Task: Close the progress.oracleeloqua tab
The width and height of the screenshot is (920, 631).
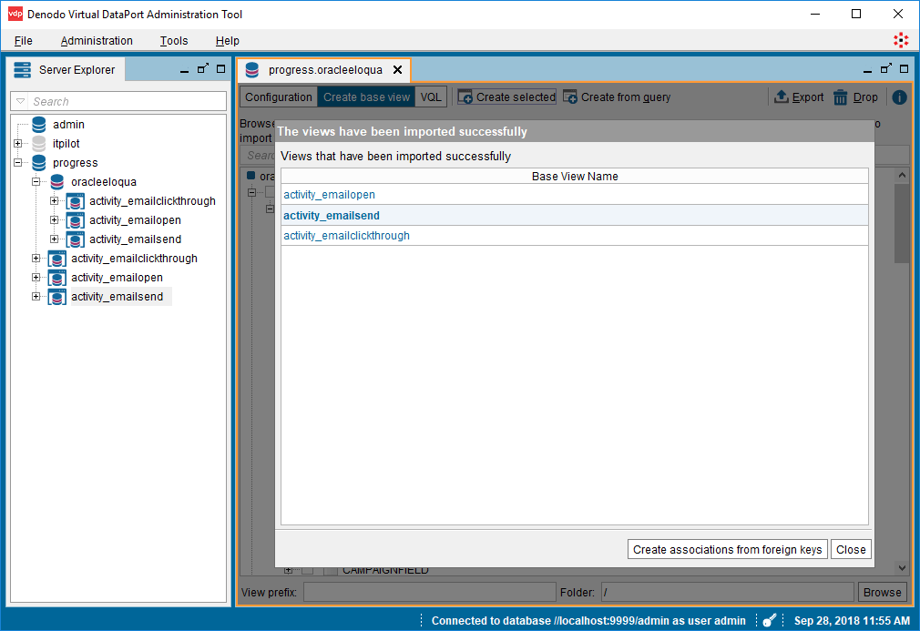Action: click(x=397, y=70)
